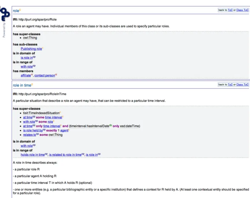Open the 'with role' link under role range

click(x=27, y=67)
